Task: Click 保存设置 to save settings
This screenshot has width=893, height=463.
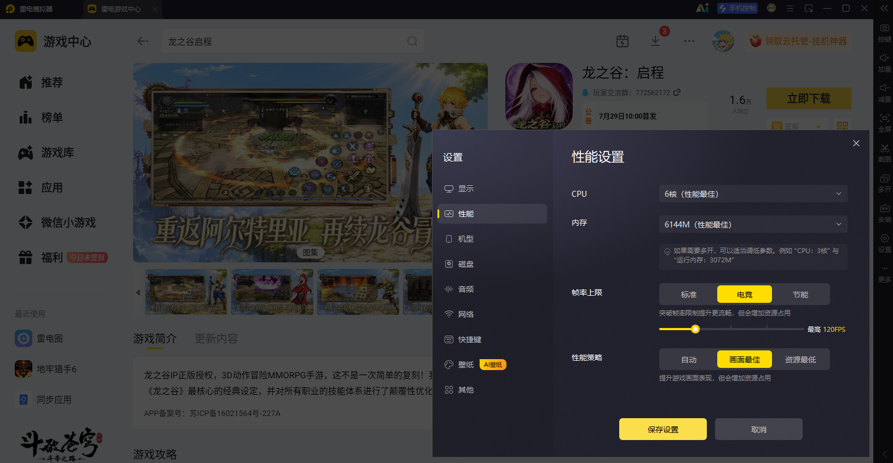Action: tap(663, 429)
